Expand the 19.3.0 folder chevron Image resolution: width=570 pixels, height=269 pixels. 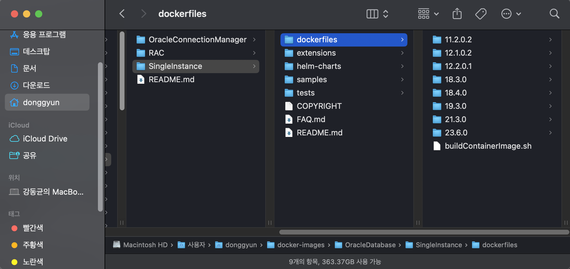coord(550,106)
